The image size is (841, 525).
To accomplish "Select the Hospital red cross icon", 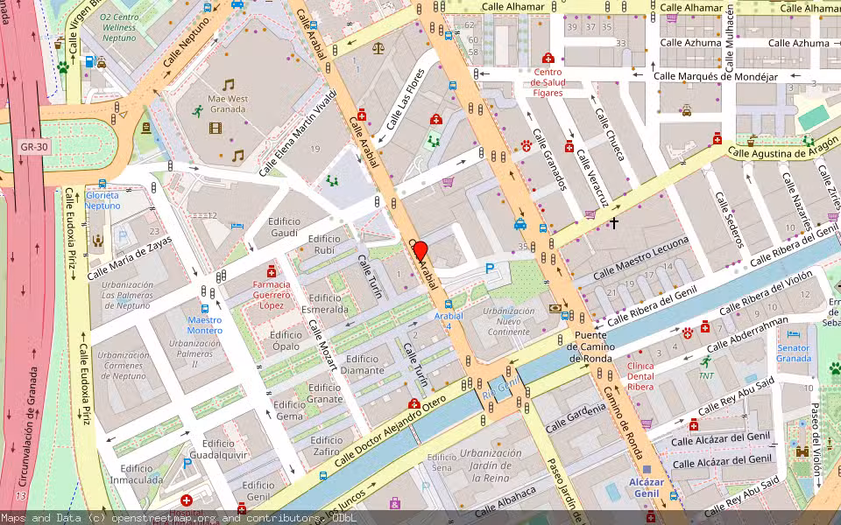I will (x=186, y=500).
